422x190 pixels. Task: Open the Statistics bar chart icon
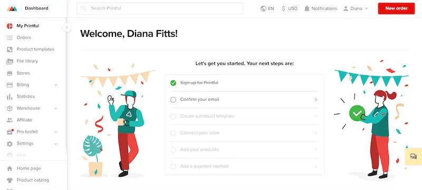pos(9,97)
